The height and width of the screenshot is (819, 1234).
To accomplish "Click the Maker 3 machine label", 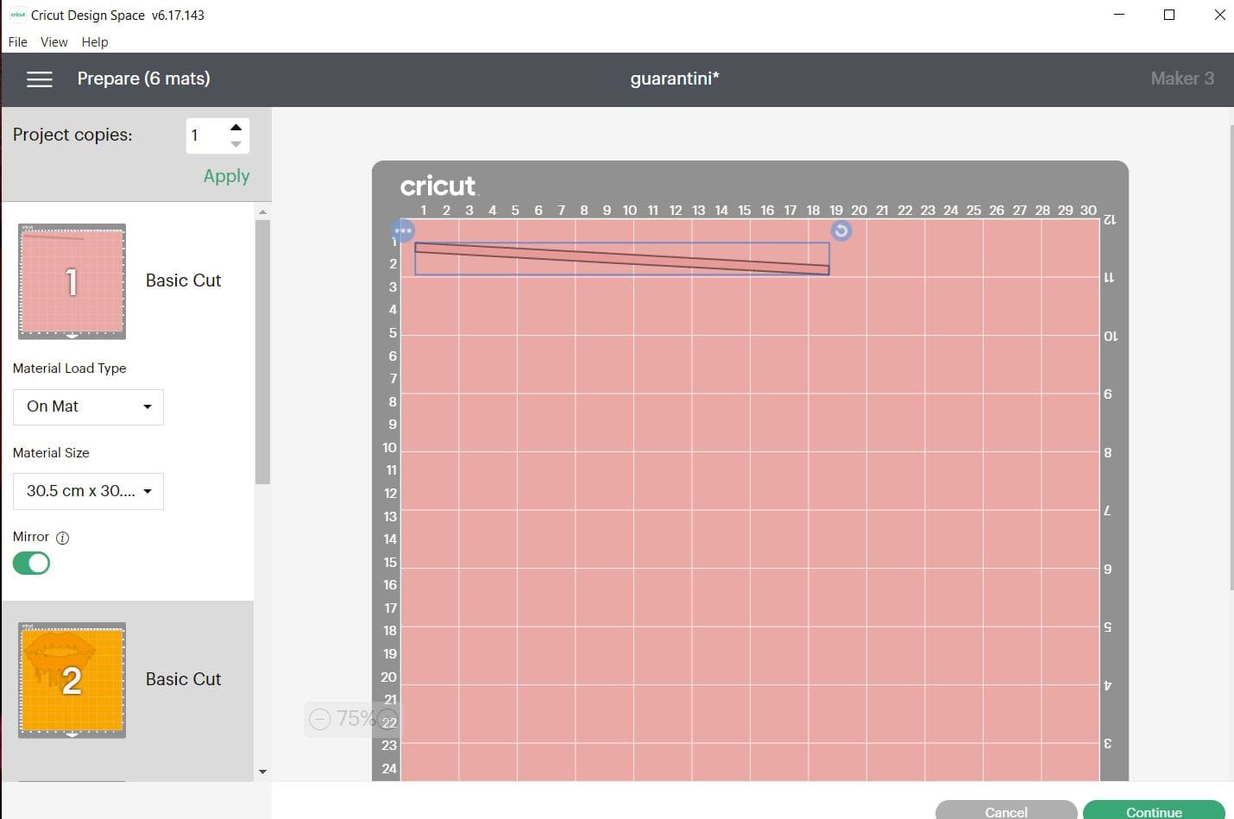I will 1182,79.
